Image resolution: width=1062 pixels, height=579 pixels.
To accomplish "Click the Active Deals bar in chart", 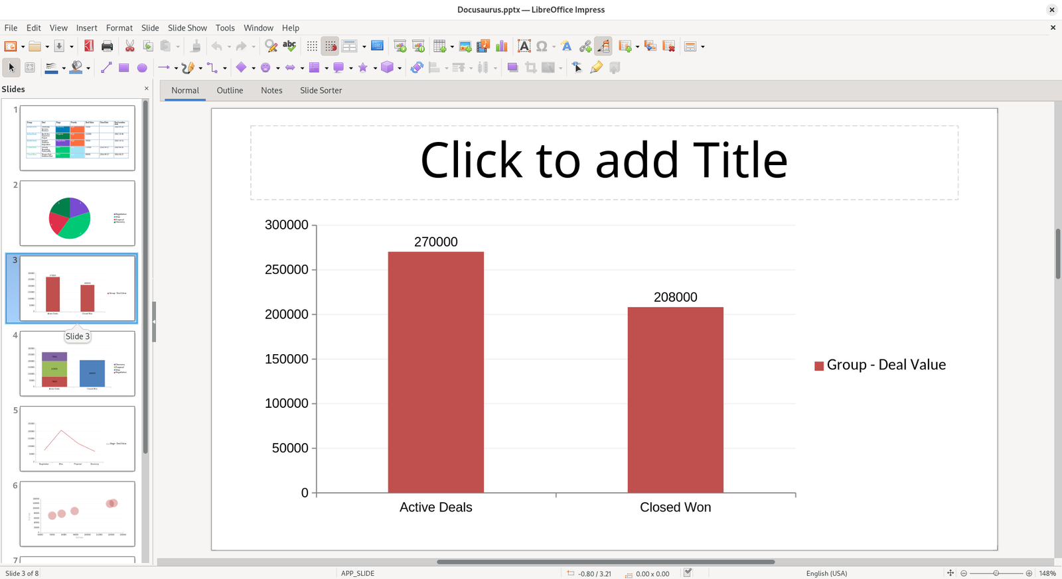I will coord(435,372).
